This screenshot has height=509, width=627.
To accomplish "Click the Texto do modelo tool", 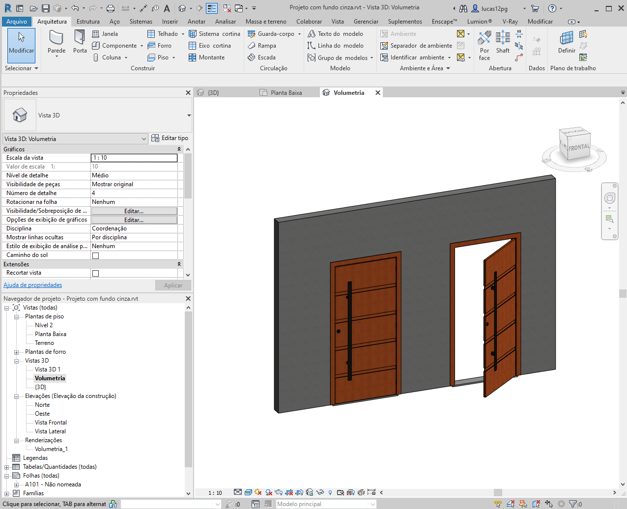I will click(x=336, y=34).
